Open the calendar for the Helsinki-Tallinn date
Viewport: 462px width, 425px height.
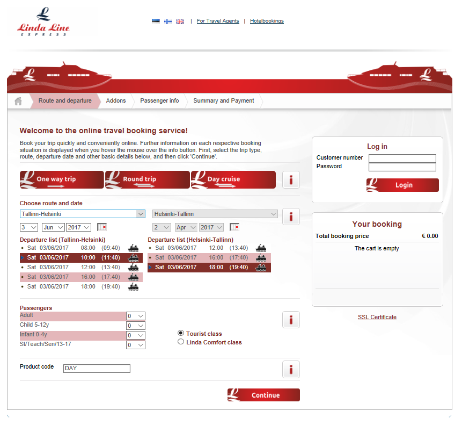(x=234, y=227)
